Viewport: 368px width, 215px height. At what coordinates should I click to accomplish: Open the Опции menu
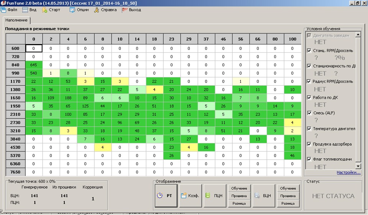(79, 10)
